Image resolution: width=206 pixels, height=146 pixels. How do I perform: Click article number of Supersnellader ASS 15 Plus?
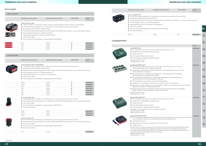pos(196,116)
